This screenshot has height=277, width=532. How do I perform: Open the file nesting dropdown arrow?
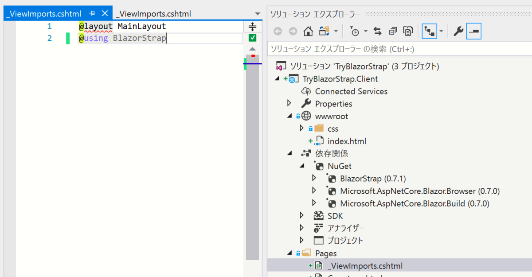[442, 31]
